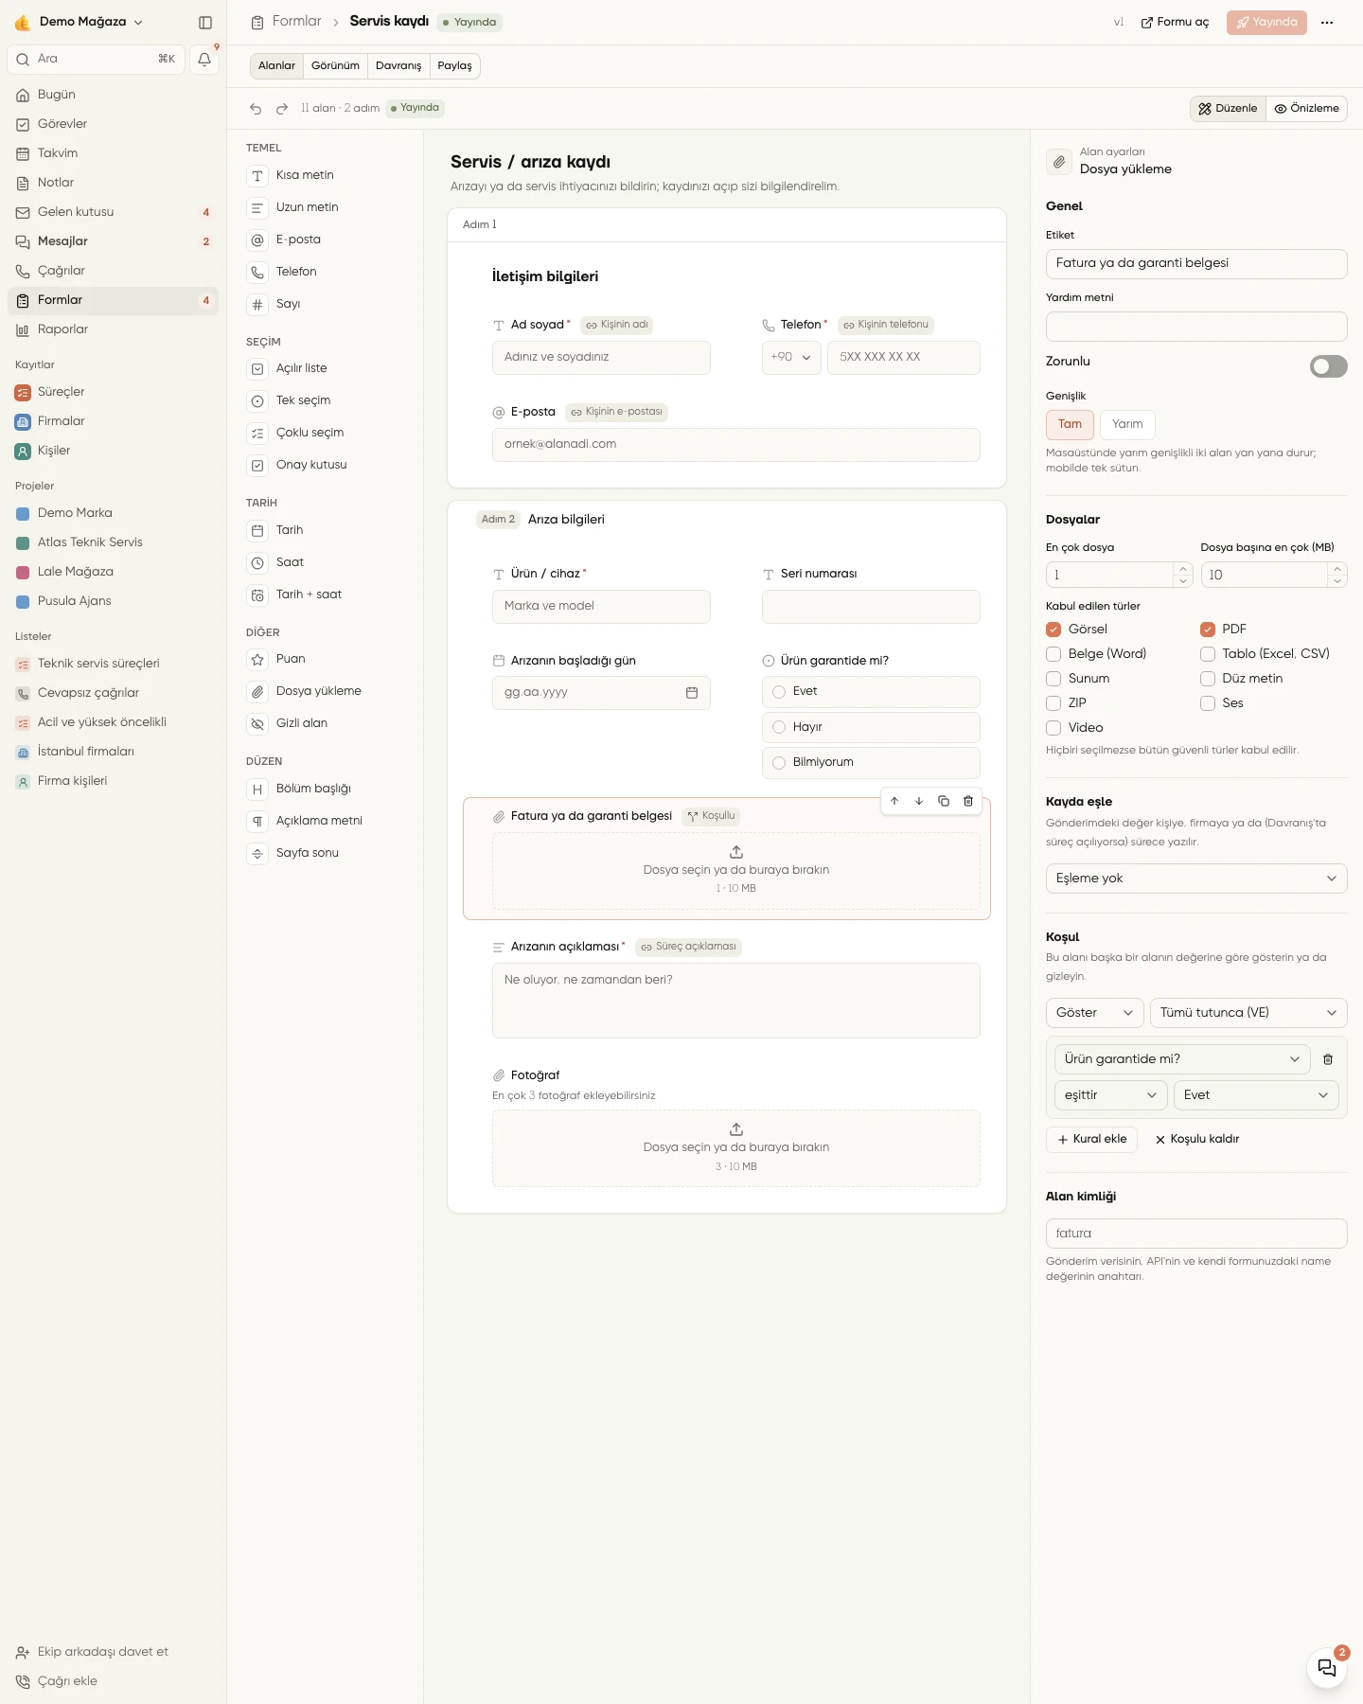Image resolution: width=1363 pixels, height=1704 pixels.
Task: Move the selected field up
Action: click(894, 801)
